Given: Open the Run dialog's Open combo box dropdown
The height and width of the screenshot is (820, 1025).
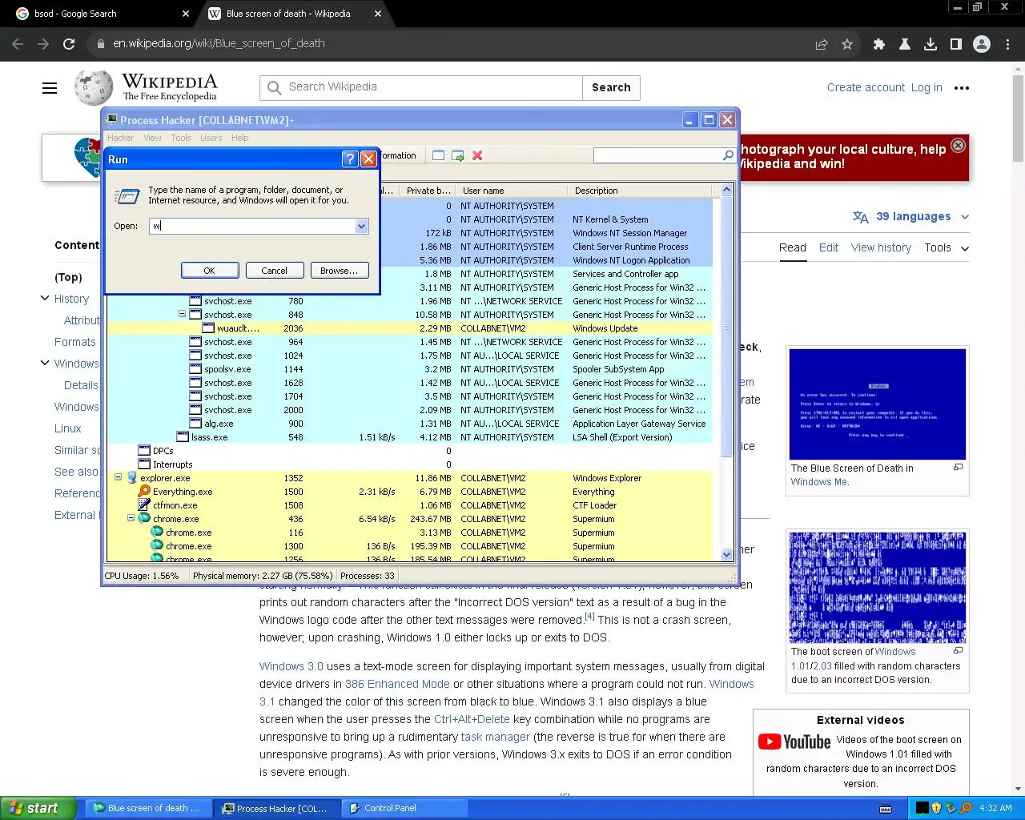Looking at the screenshot, I should (x=361, y=226).
